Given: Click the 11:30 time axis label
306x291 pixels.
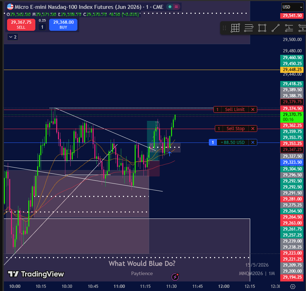Looking at the screenshot, I should tap(171, 286).
